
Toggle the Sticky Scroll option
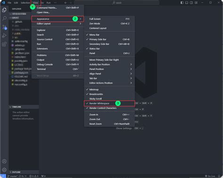[109, 99]
